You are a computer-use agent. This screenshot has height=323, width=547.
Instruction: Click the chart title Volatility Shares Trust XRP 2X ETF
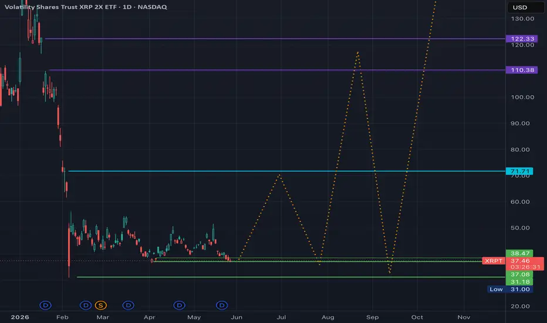click(x=60, y=6)
